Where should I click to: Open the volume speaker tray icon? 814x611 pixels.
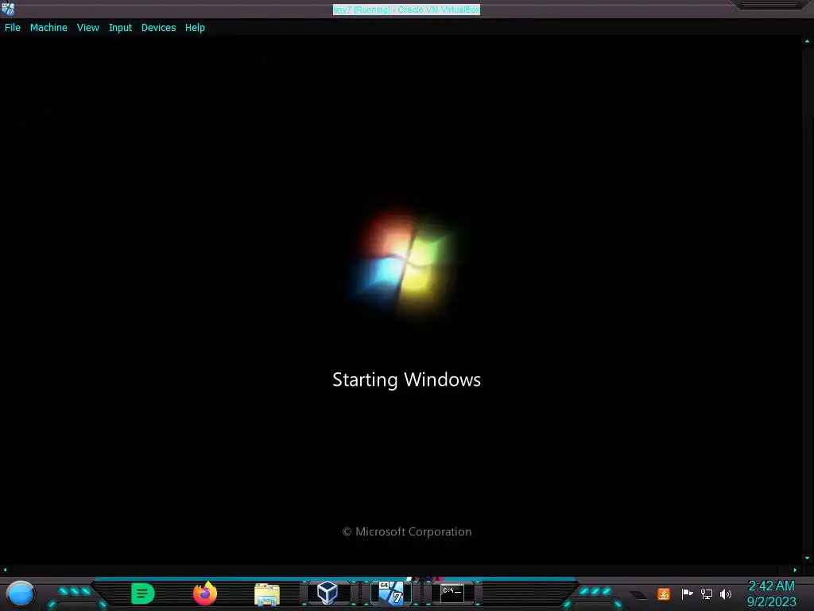point(726,593)
